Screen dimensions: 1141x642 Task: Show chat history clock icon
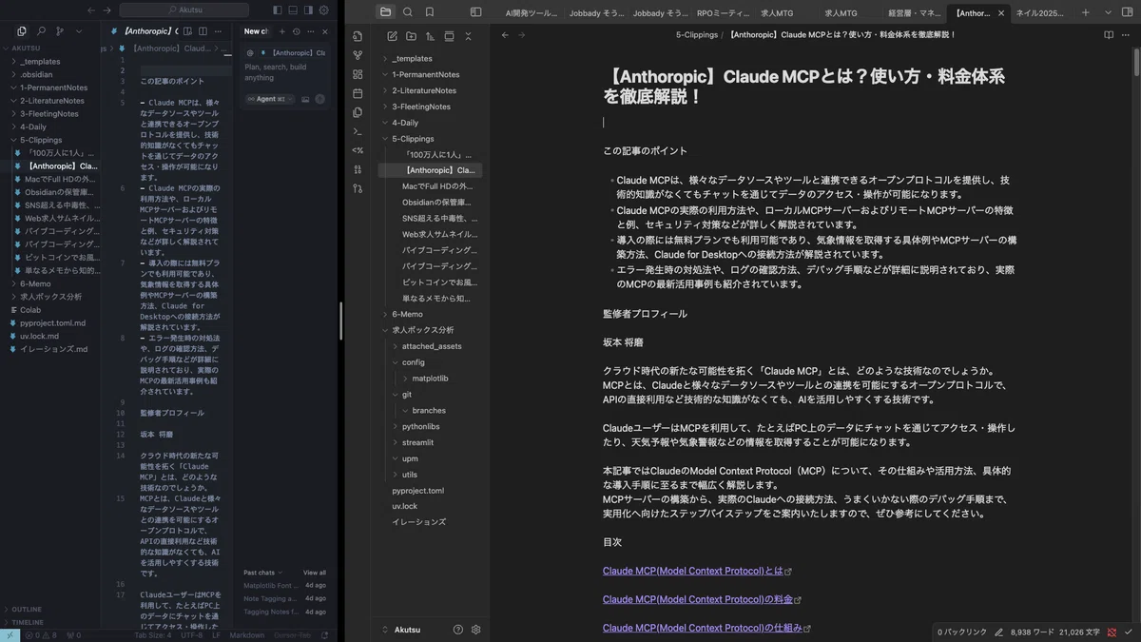pyautogui.click(x=296, y=31)
